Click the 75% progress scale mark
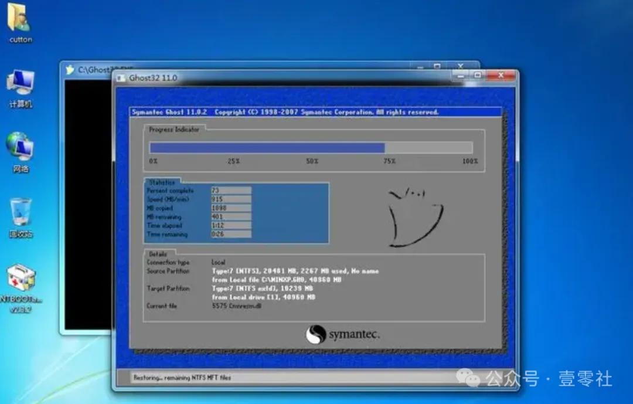 390,161
